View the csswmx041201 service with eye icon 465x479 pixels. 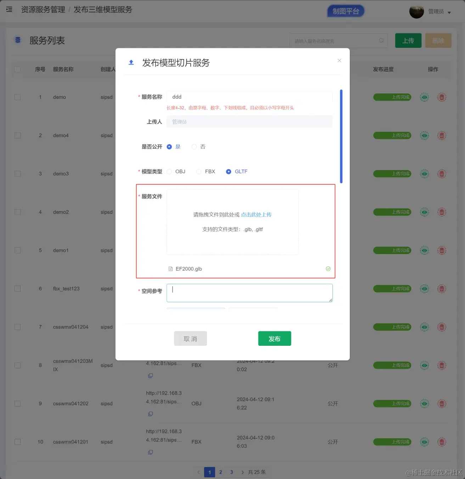point(424,442)
